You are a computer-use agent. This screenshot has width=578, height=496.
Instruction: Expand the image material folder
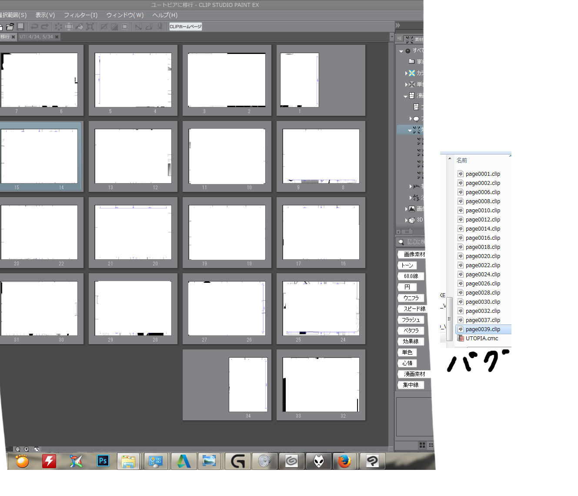pos(406,209)
